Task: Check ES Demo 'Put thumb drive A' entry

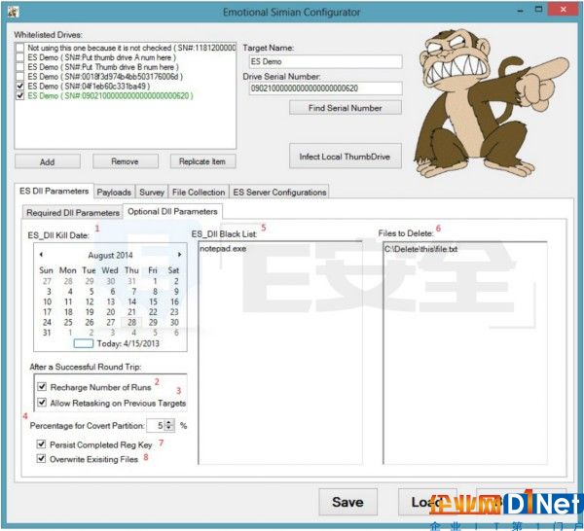Action: pyautogui.click(x=20, y=57)
